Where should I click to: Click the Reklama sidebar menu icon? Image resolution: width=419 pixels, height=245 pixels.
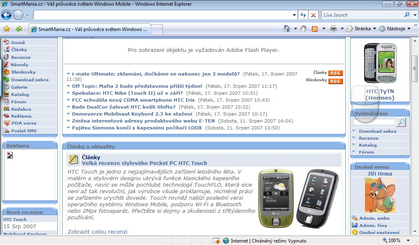(7, 116)
